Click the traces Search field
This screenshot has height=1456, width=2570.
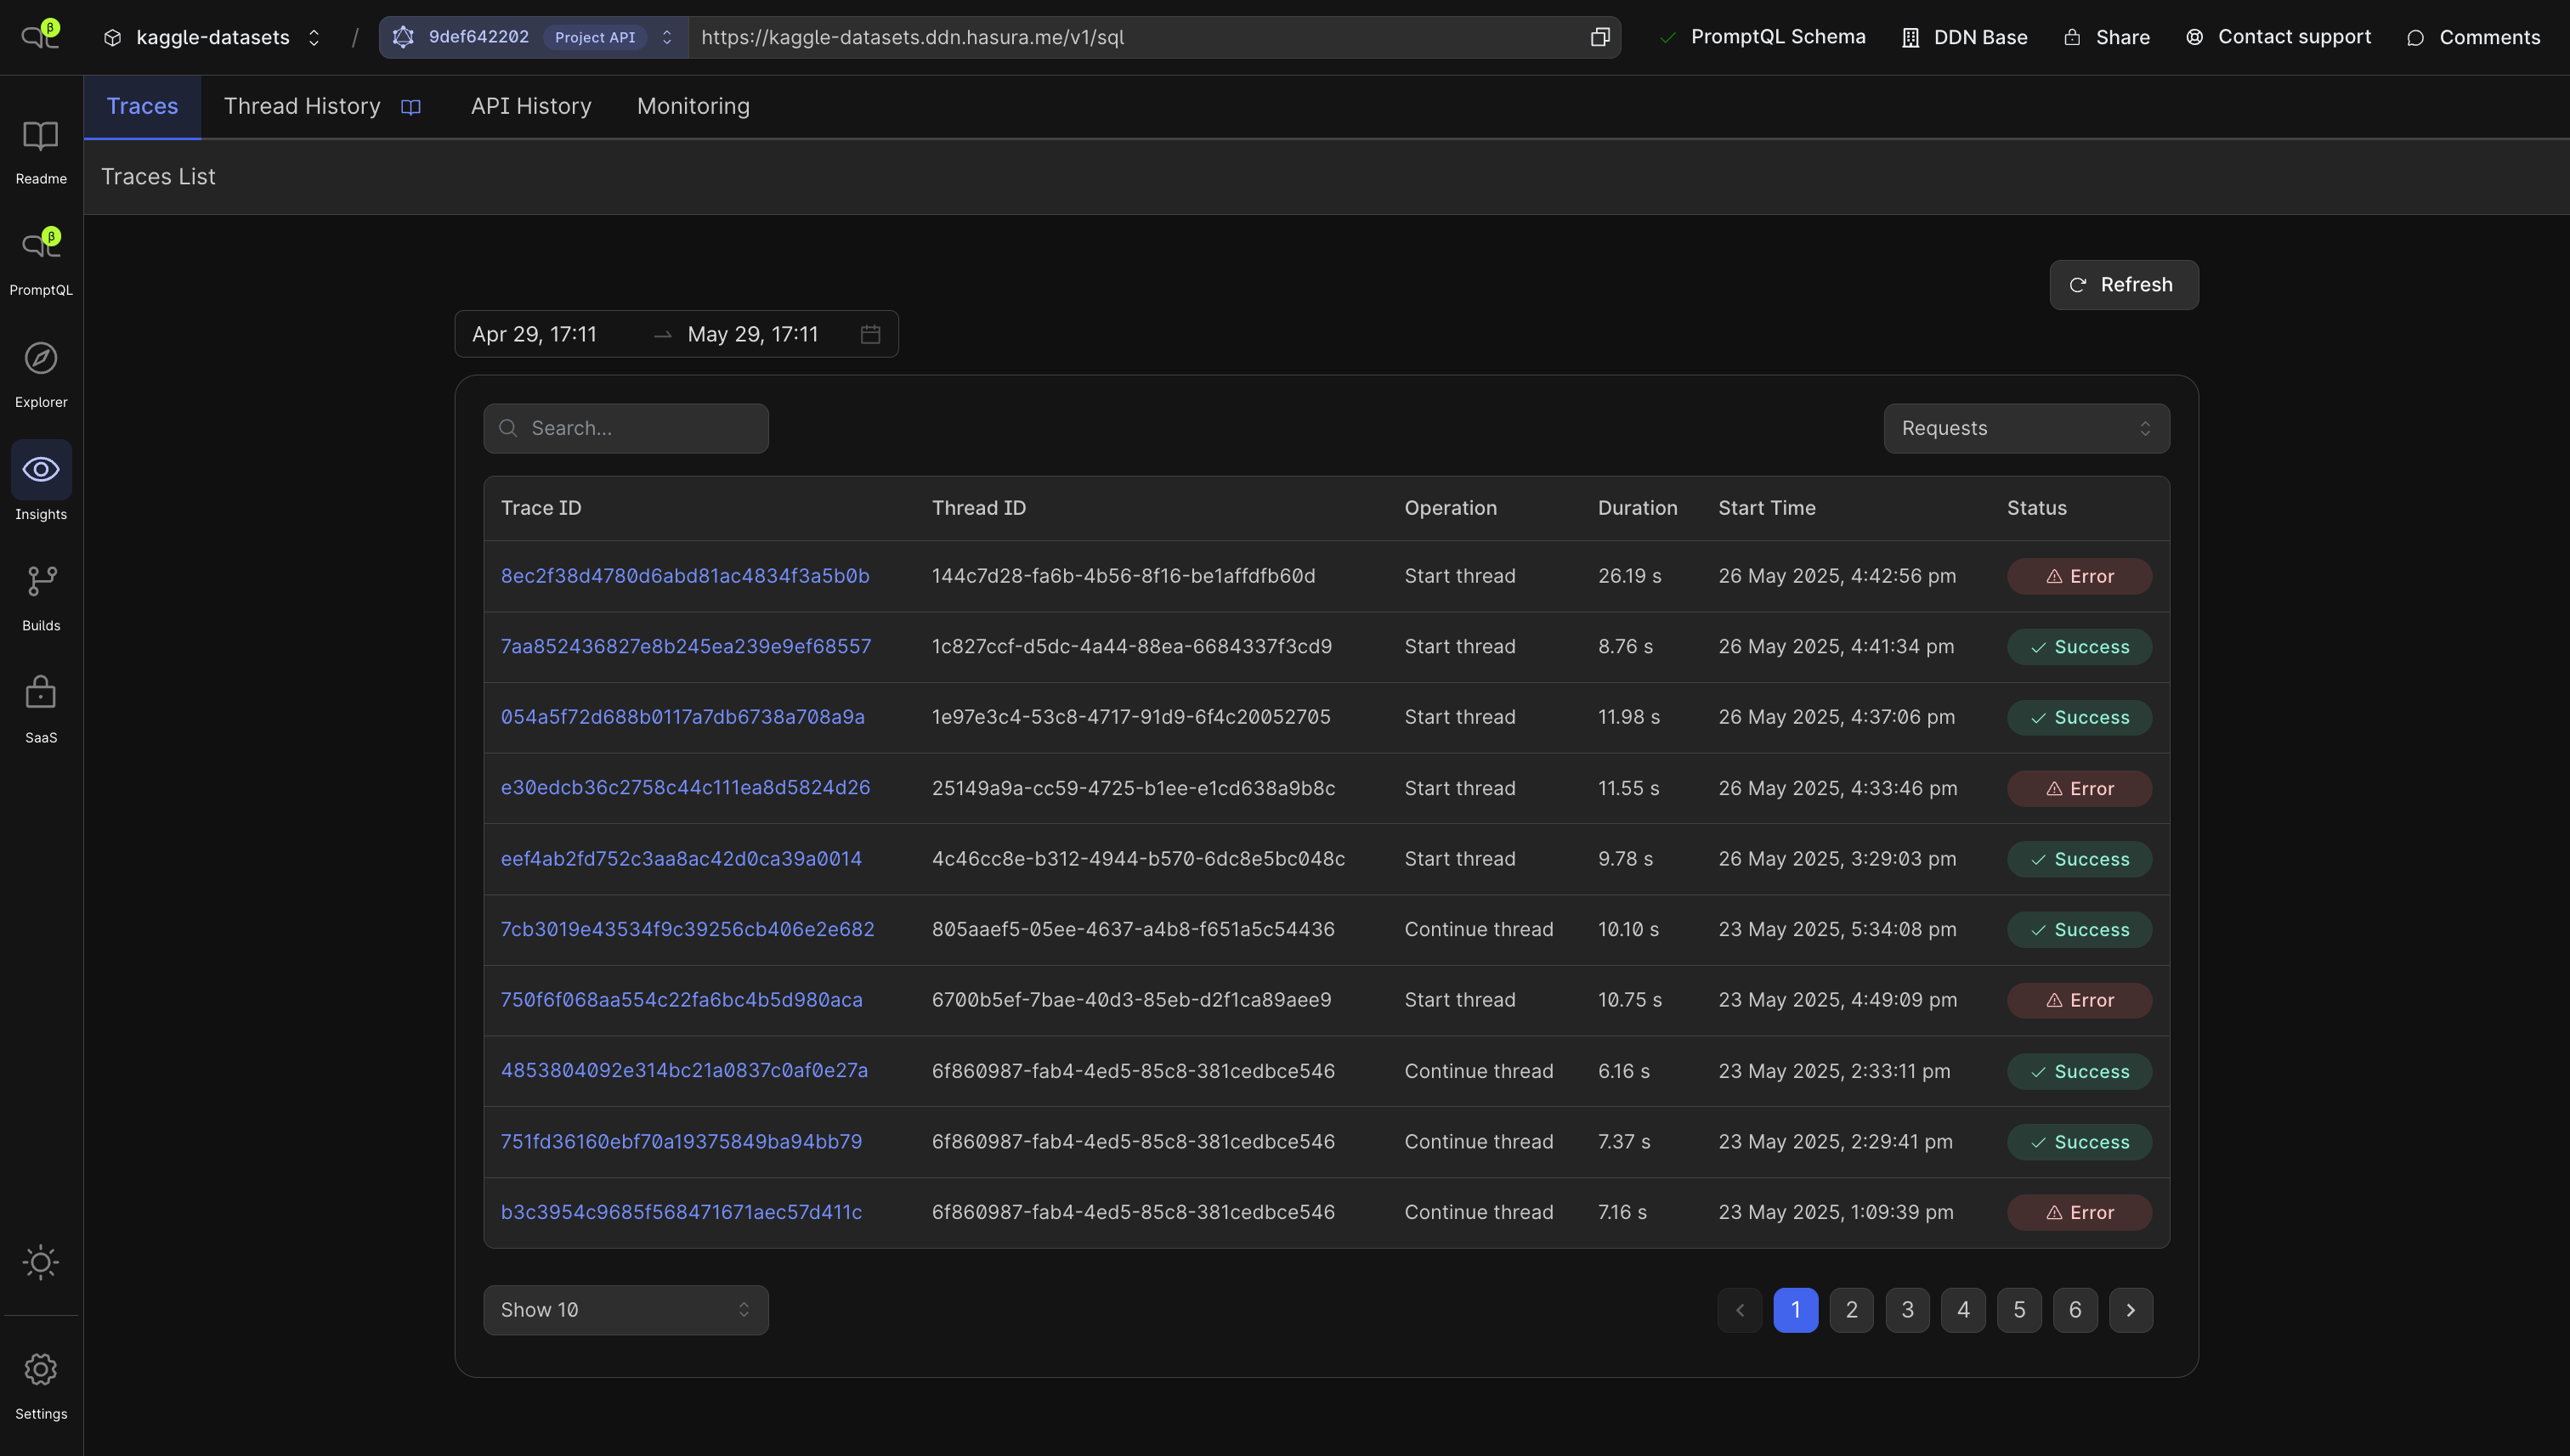pyautogui.click(x=640, y=428)
